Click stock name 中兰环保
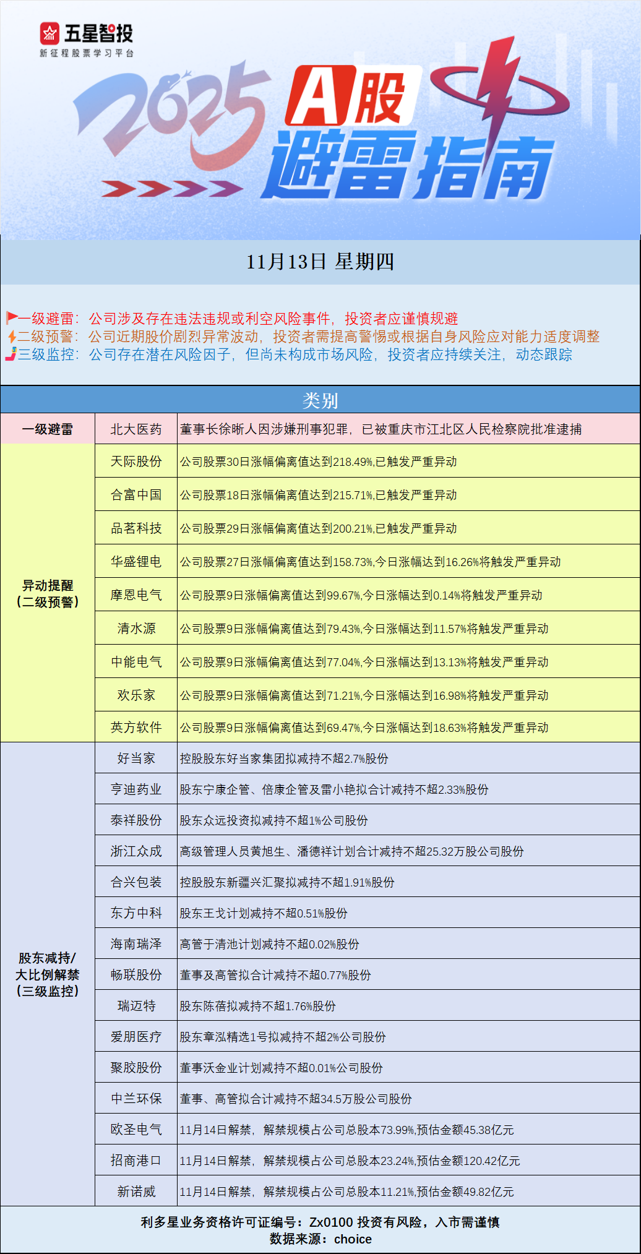 click(136, 1098)
